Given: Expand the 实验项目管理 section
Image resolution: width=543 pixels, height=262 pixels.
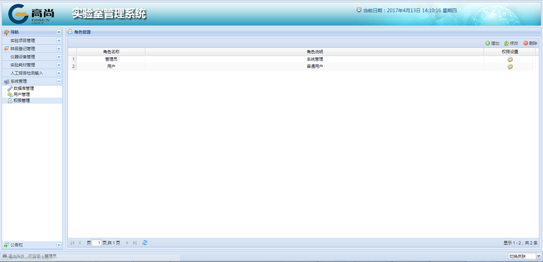Looking at the screenshot, I should (x=59, y=41).
